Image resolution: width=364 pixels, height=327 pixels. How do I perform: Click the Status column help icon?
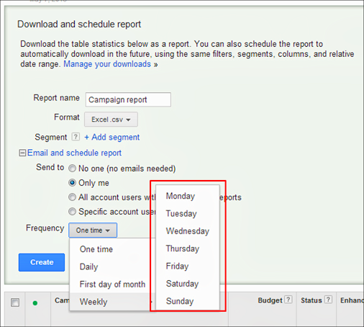(328, 300)
